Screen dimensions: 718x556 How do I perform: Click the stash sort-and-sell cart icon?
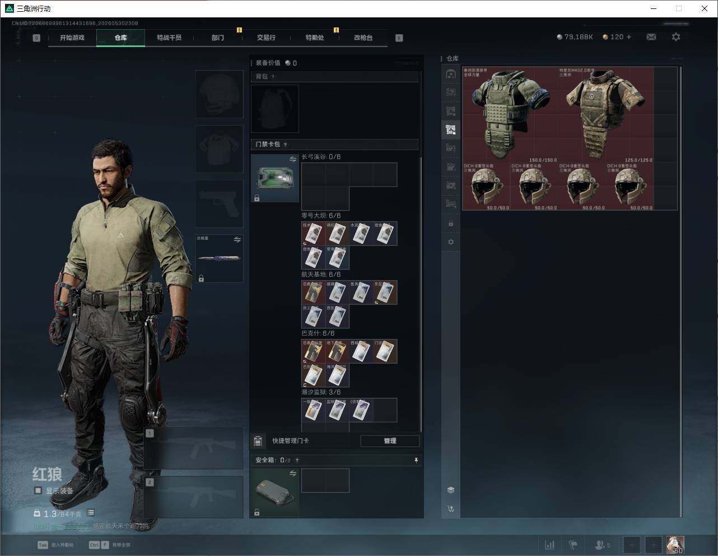(451, 509)
